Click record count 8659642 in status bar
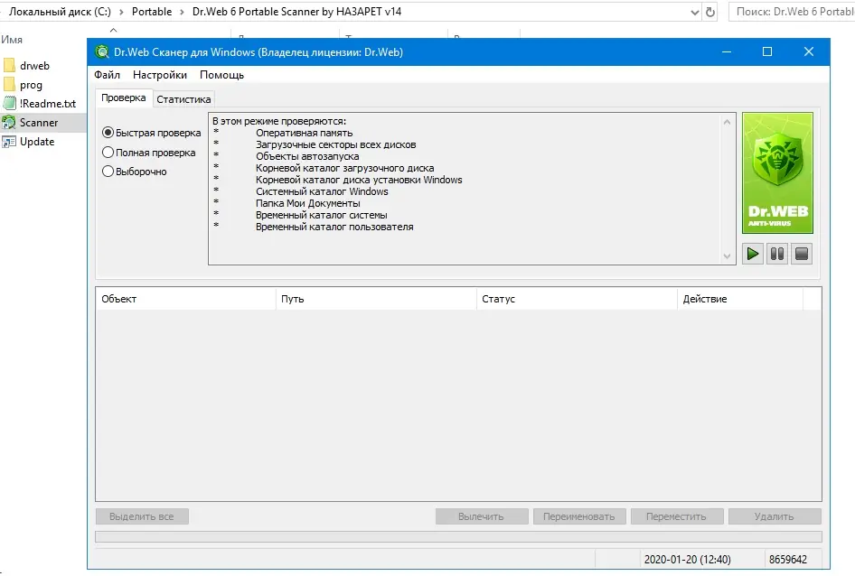Screen dimensions: 855x576 [788, 560]
